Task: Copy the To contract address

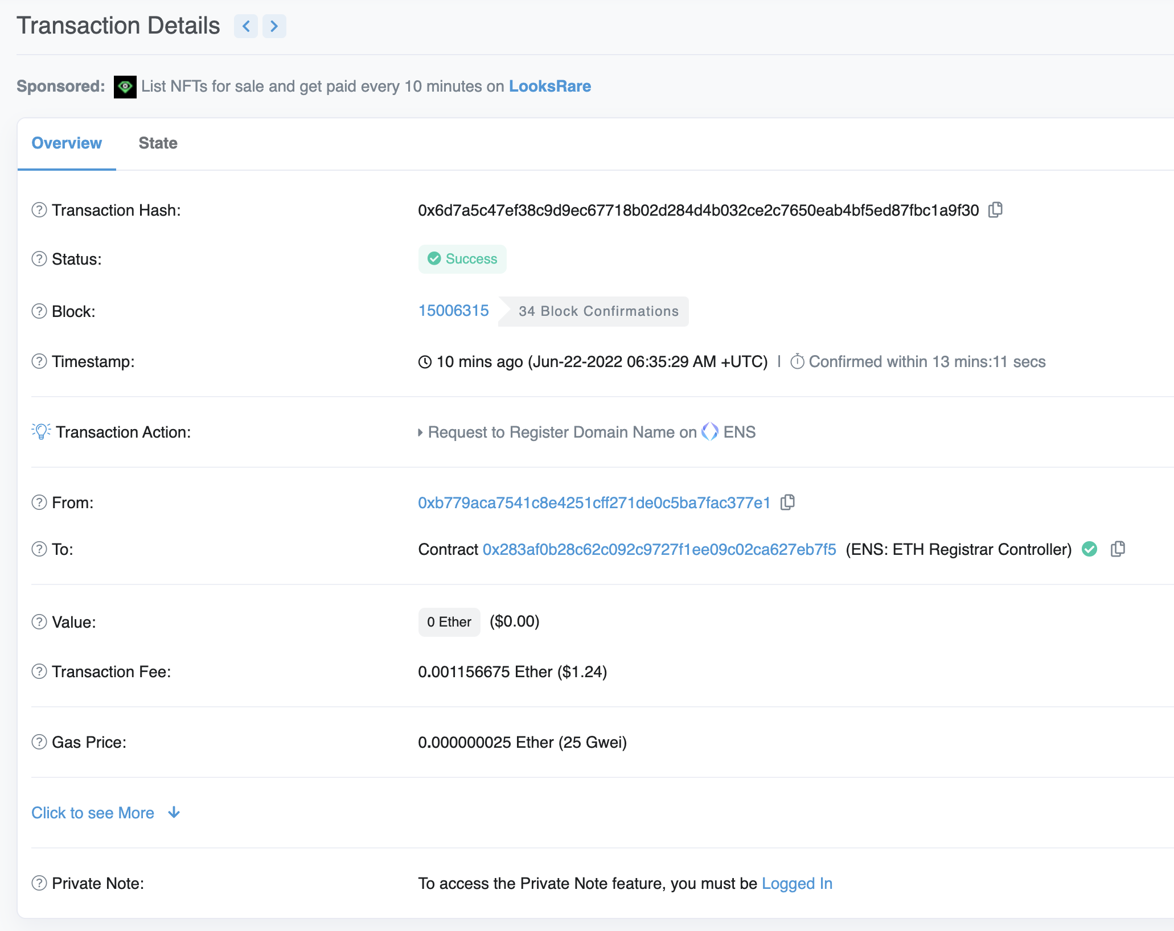Action: tap(1118, 549)
